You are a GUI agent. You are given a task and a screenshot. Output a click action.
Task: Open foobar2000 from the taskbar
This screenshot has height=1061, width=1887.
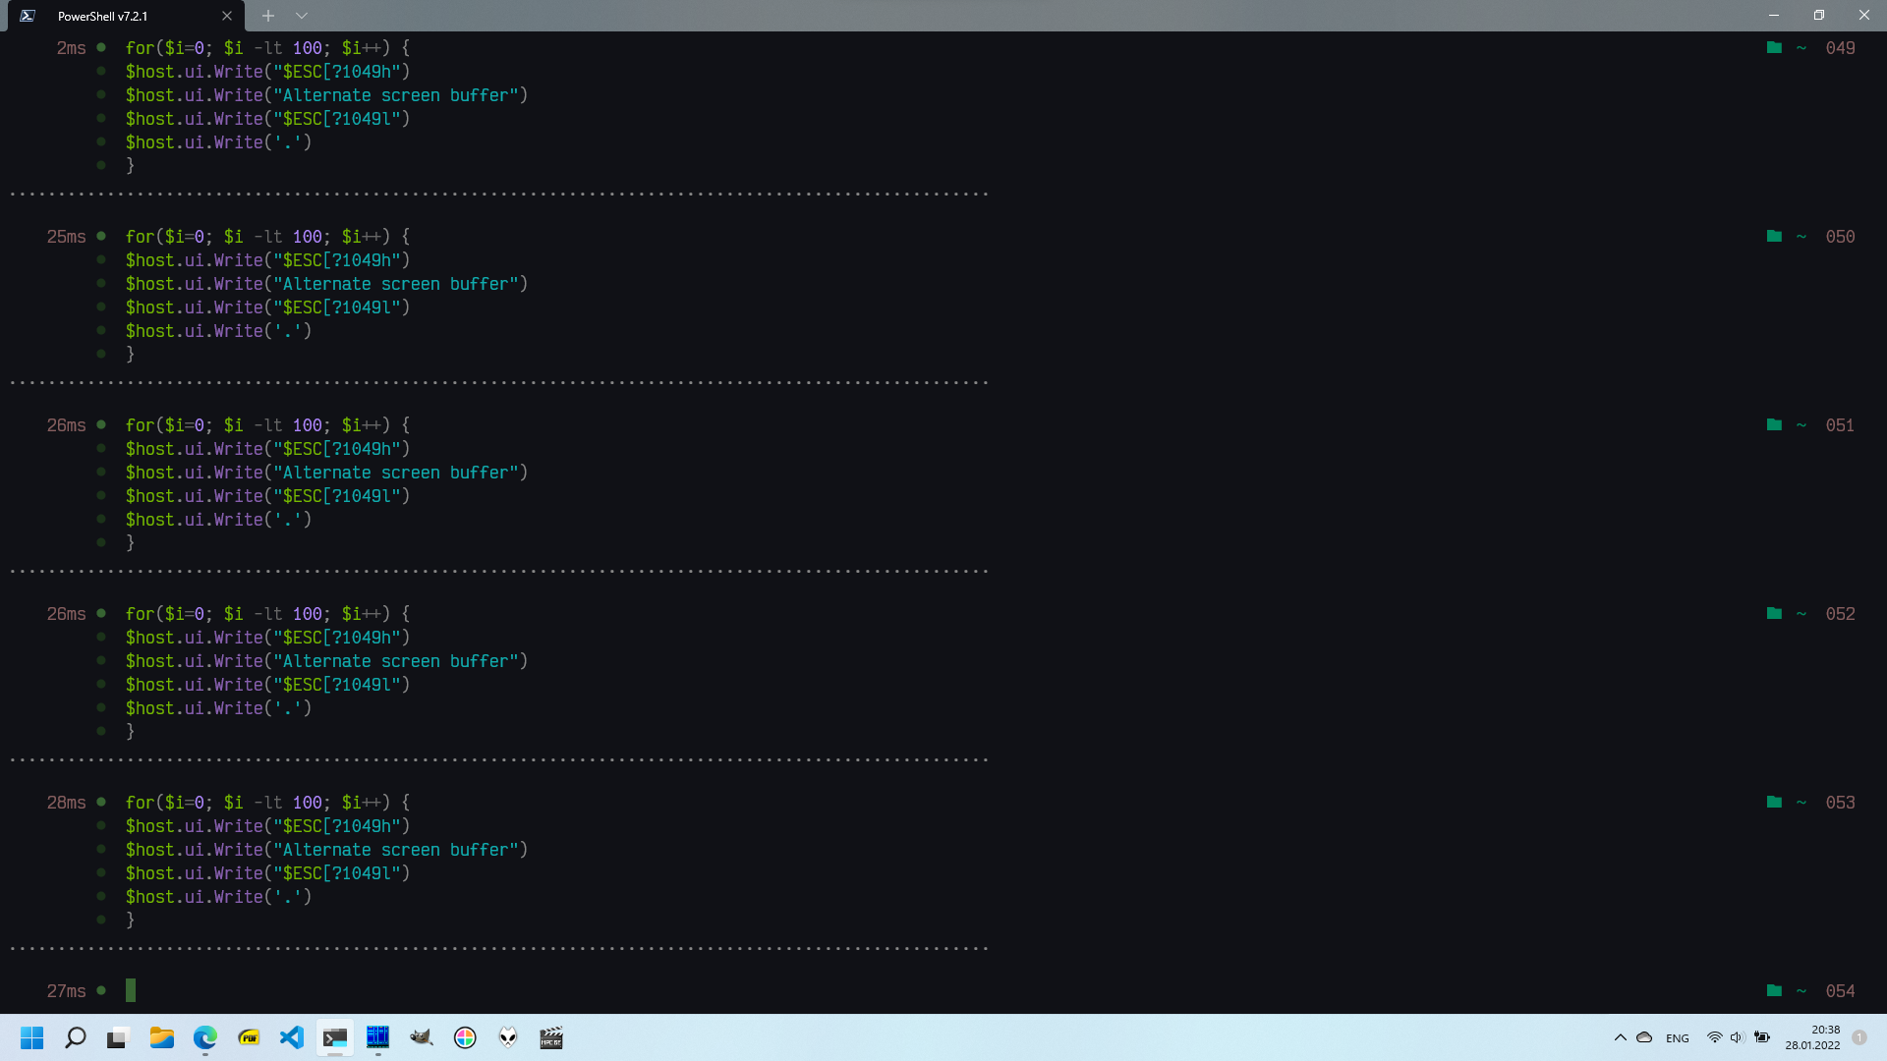click(508, 1037)
